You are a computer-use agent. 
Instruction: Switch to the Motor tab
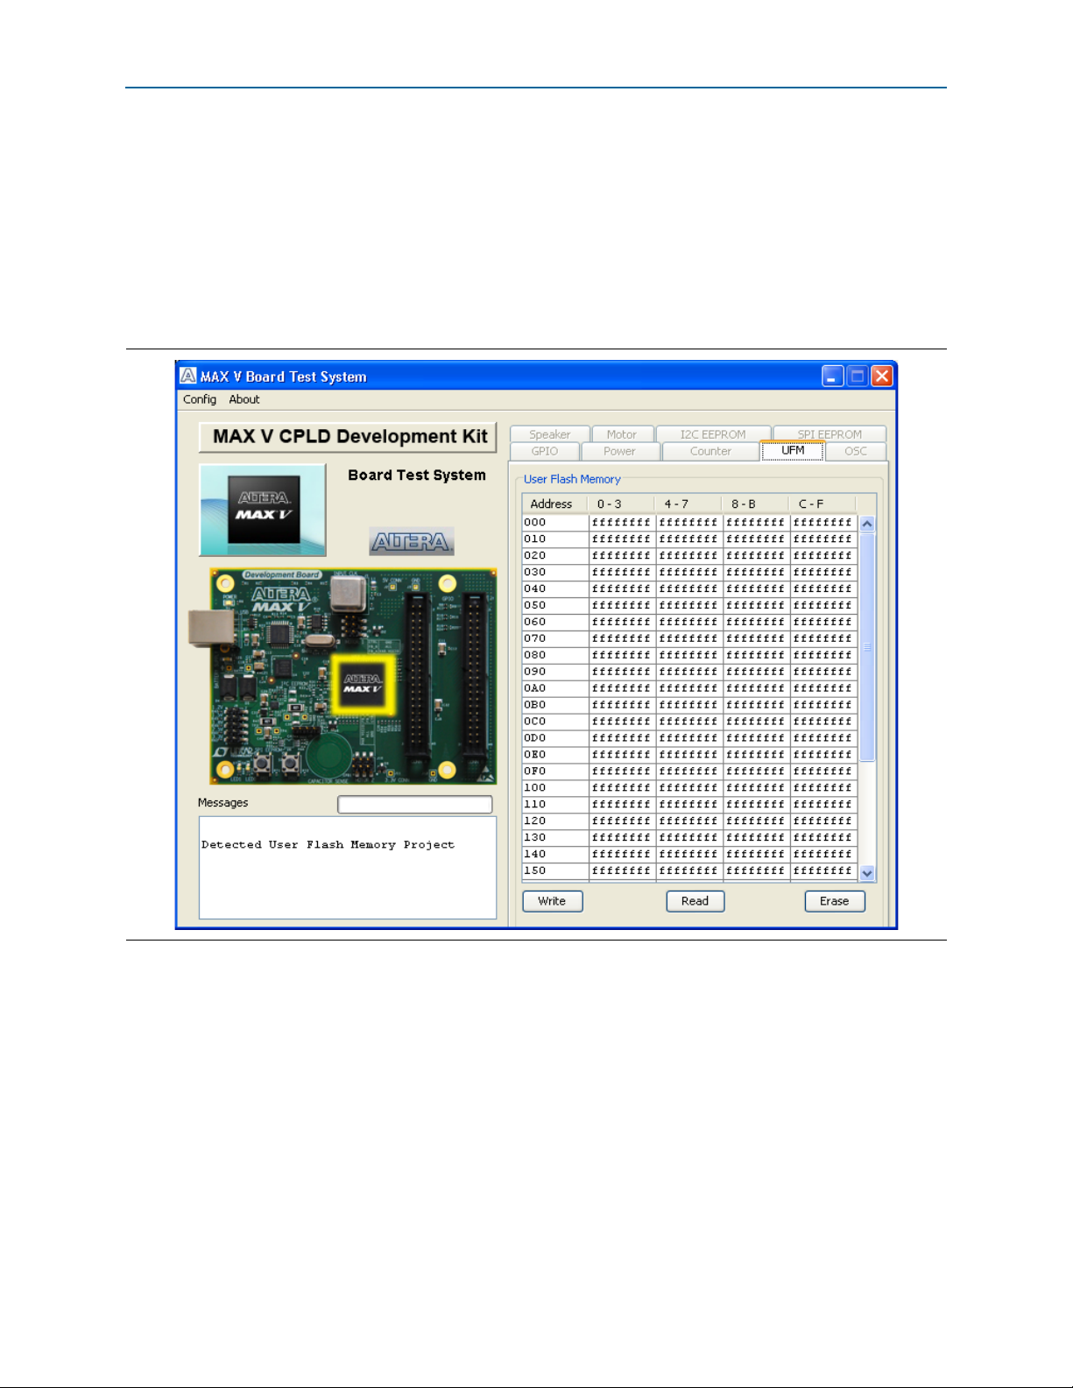tap(622, 434)
